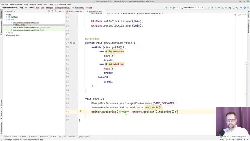The width and height of the screenshot is (250, 141).
Task: Open the Layout Inspector tool window
Action: click(x=239, y=137)
